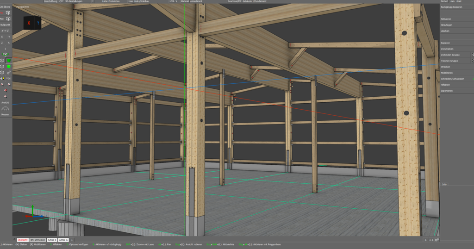Toggle the 2D-Ebene mode
474x249 pixels.
[6, 6]
